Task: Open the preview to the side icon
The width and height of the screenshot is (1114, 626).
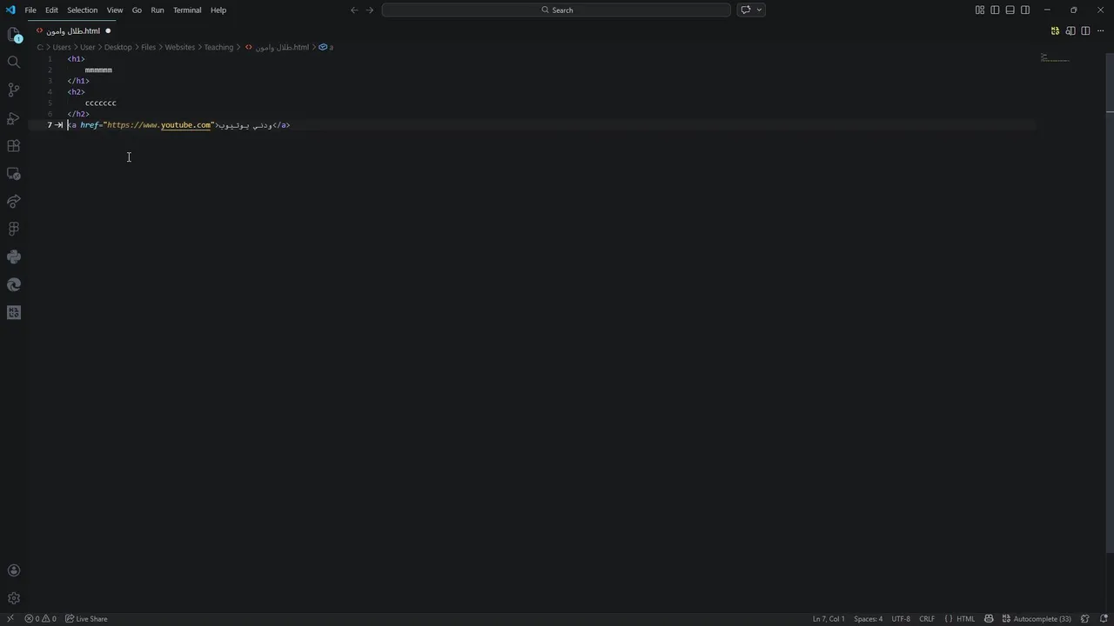Action: 1070,30
